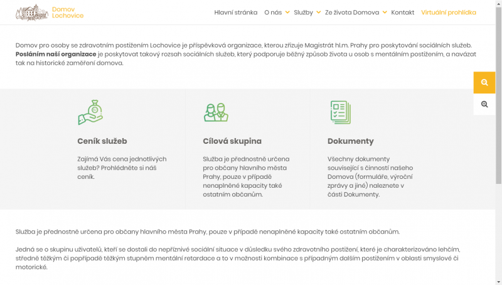Click the Dokumenty heading
502x285 pixels.
(350, 141)
